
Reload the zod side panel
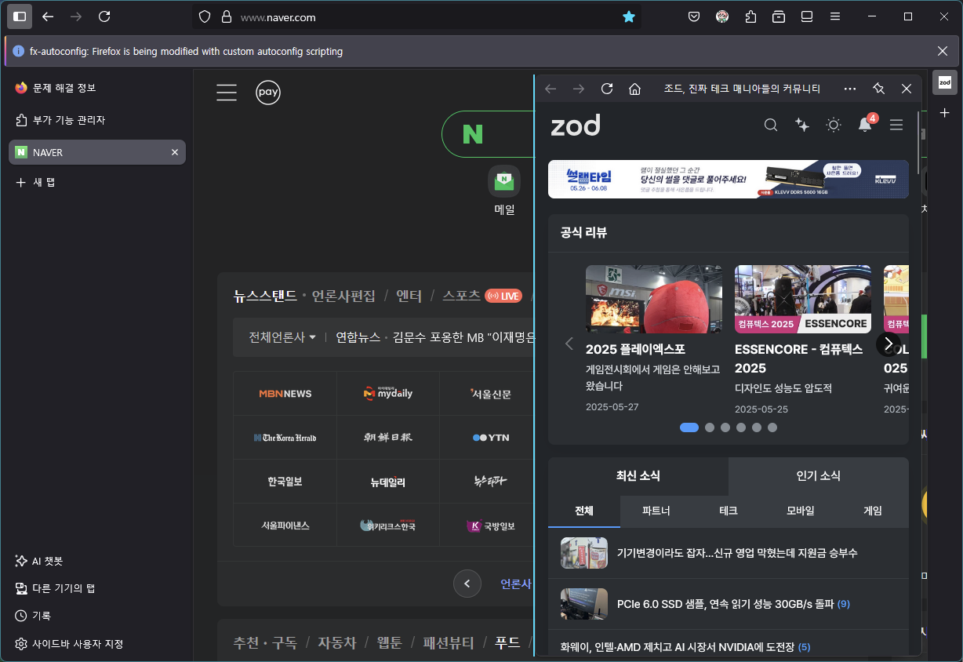(x=607, y=89)
